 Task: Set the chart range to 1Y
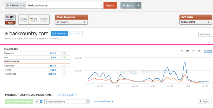(193, 51)
